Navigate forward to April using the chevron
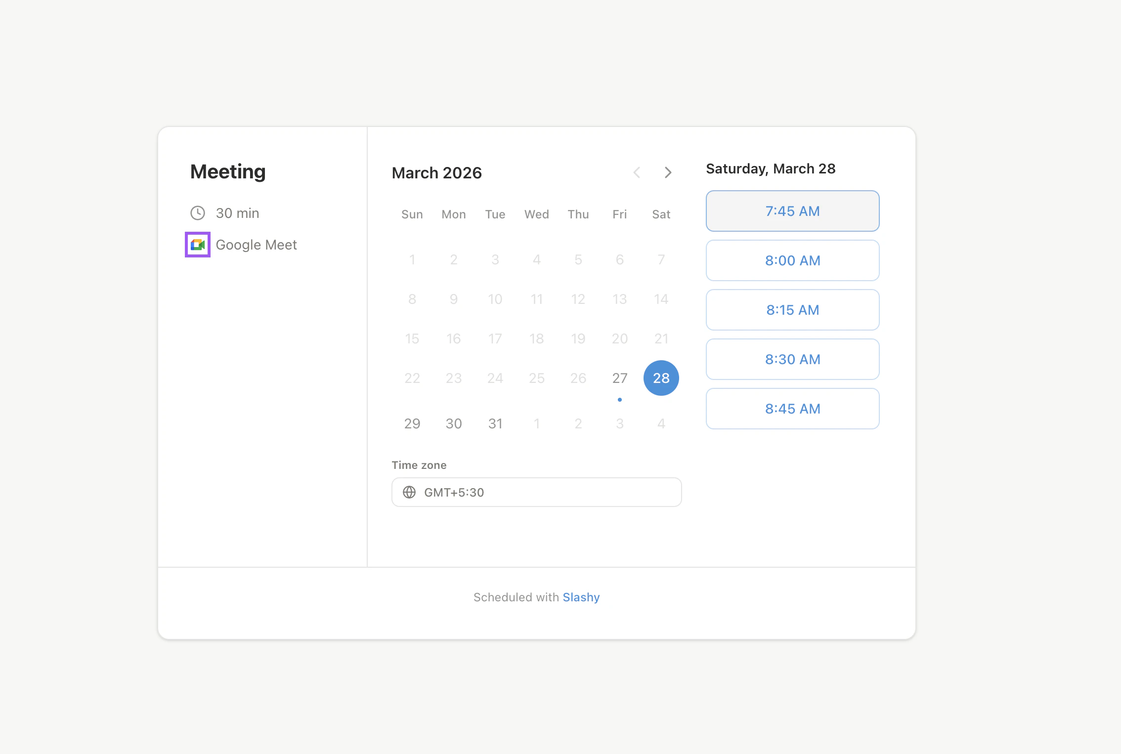Screen dimensions: 1121x754 point(668,172)
